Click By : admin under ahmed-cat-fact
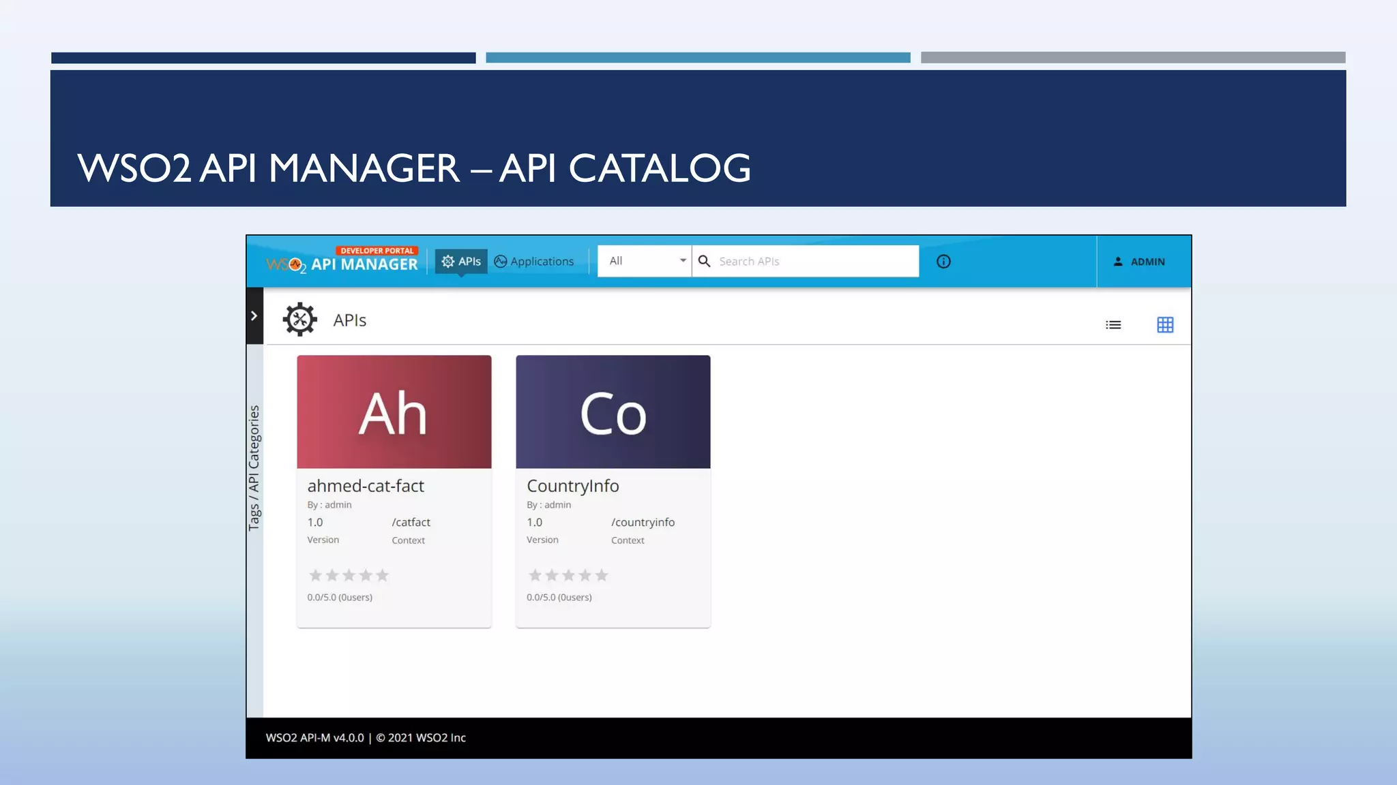 329,505
